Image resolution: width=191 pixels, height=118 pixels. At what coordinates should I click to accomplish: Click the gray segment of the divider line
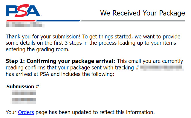pos(133,21)
